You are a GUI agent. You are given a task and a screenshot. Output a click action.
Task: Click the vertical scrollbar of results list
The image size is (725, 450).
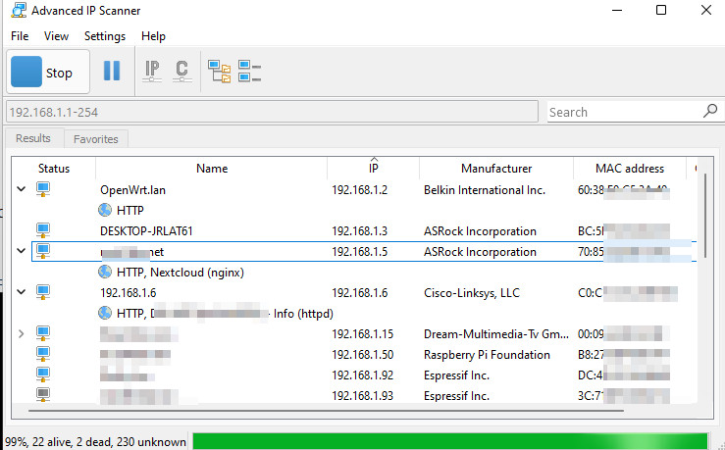705,216
